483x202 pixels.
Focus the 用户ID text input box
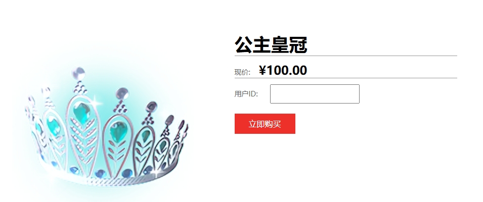click(x=315, y=94)
